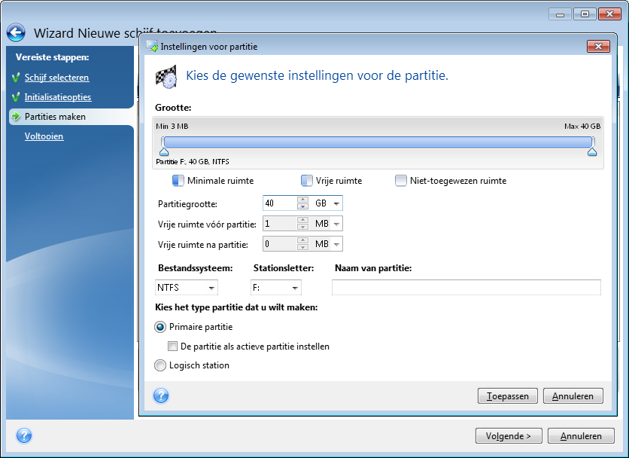Click the Volgende > button

pyautogui.click(x=509, y=436)
